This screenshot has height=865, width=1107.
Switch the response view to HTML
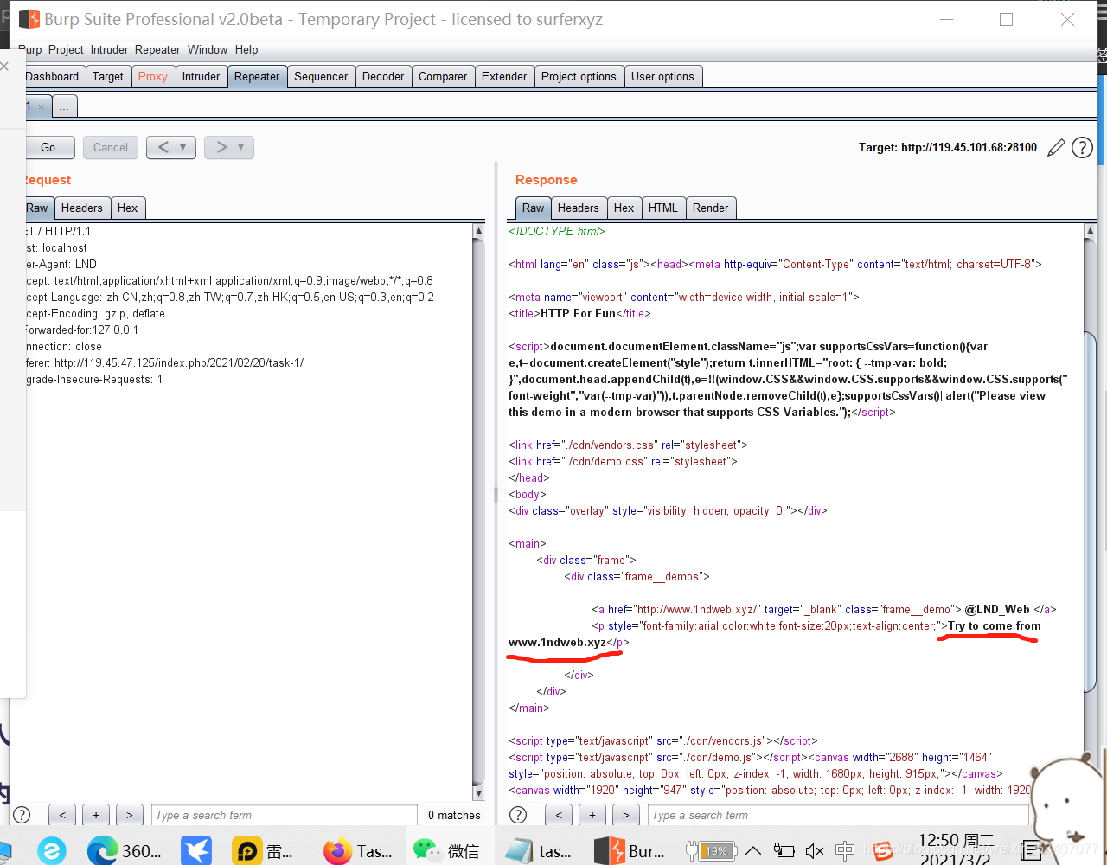click(663, 208)
